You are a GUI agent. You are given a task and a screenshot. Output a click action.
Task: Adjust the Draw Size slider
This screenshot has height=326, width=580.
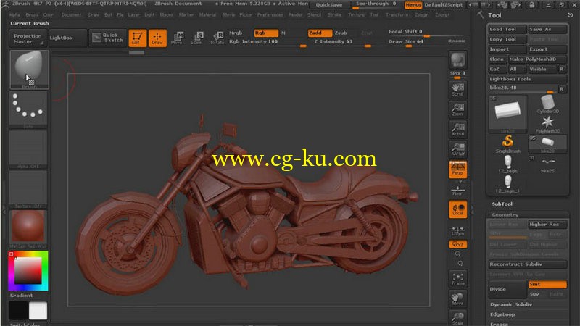(x=416, y=42)
